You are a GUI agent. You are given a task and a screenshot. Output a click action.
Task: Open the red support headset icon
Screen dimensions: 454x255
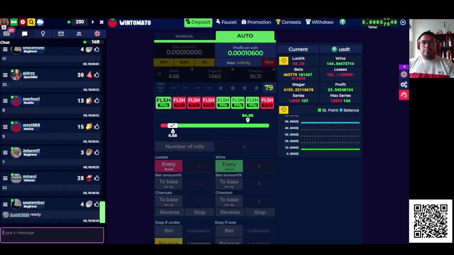404,95
